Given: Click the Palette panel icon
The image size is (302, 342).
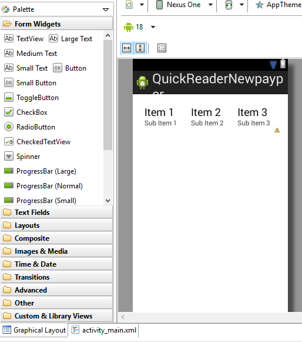Looking at the screenshot, I should (x=5, y=9).
